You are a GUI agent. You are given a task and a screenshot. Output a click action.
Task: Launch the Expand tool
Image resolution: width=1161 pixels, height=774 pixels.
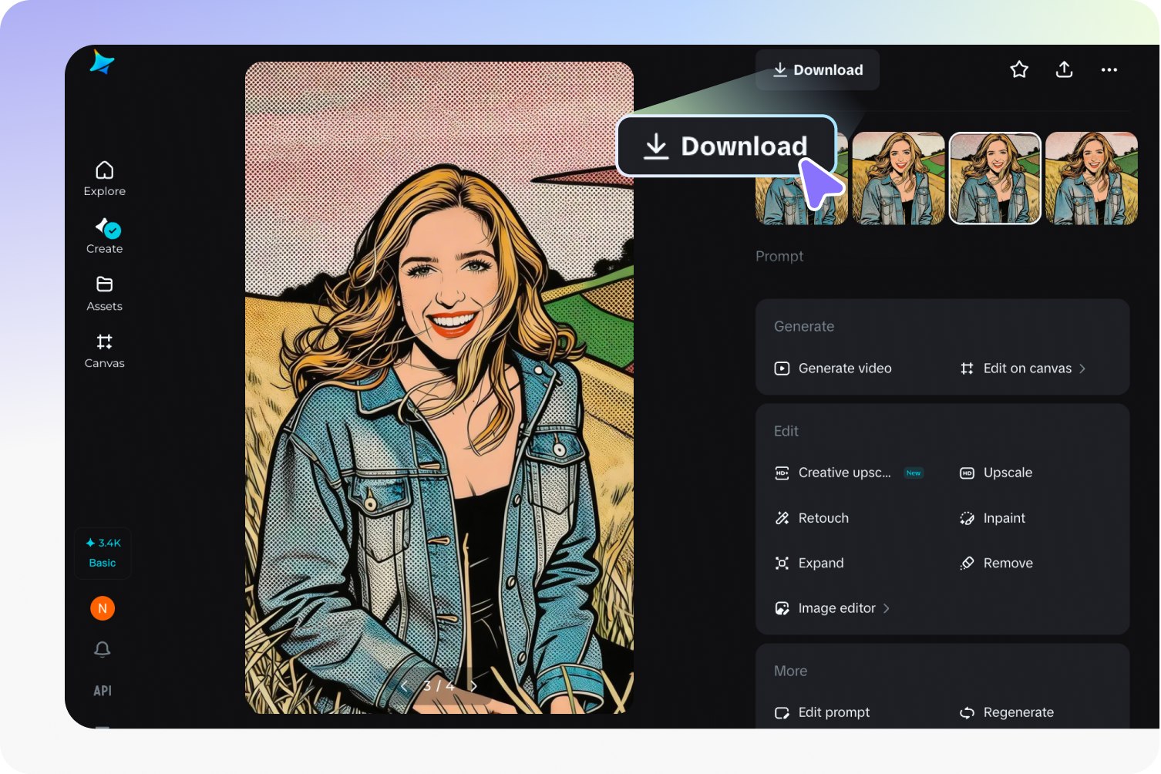821,563
